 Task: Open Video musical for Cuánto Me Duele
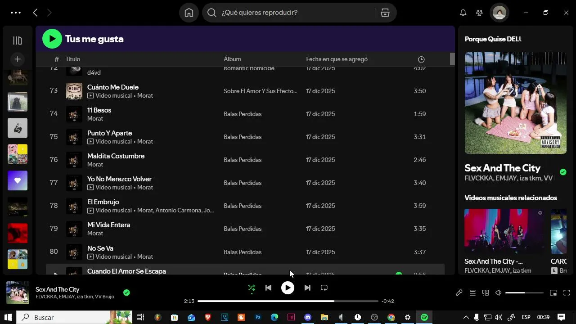pyautogui.click(x=110, y=95)
